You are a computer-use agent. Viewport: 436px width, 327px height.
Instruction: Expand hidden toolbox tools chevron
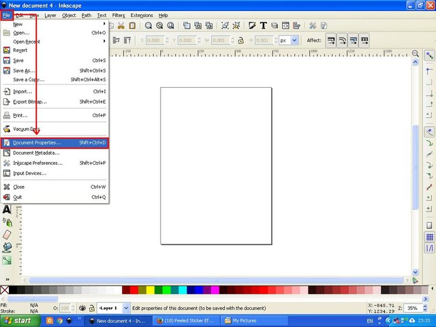point(7,279)
